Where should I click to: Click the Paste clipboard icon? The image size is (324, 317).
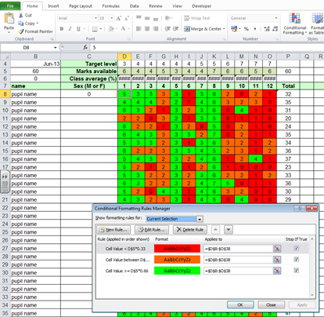click(9, 18)
